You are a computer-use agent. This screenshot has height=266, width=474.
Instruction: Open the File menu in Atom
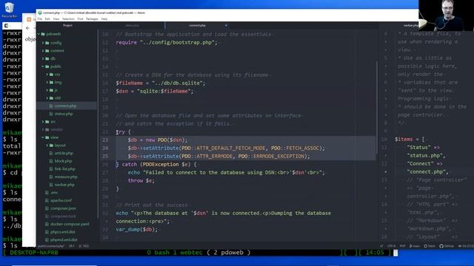coord(40,19)
